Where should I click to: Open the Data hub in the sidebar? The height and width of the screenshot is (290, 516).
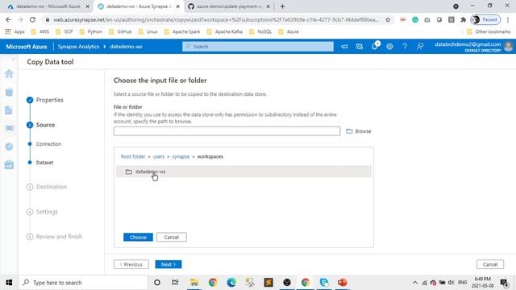pyautogui.click(x=9, y=92)
